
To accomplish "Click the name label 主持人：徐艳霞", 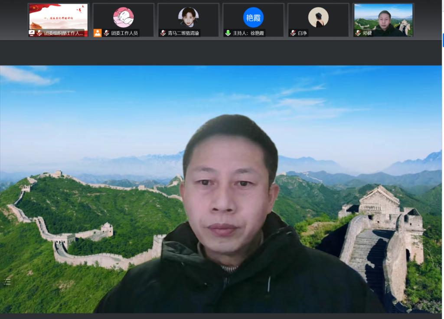I will point(248,33).
